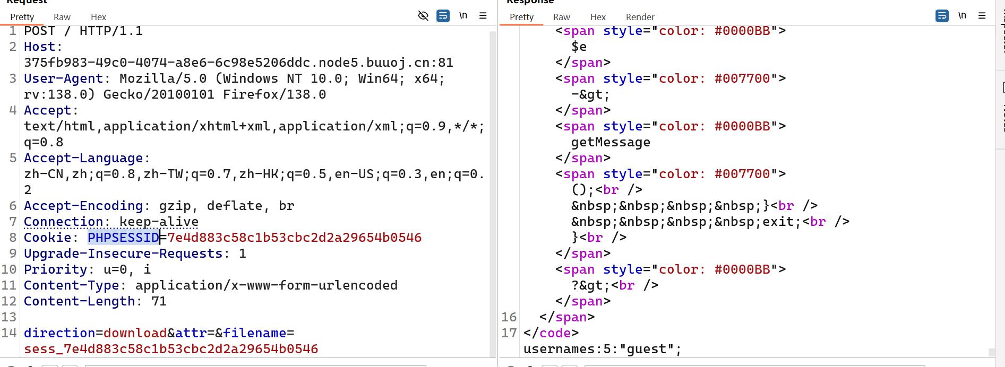The width and height of the screenshot is (1005, 367).
Task: Open the Render tab in Response pane
Action: pyautogui.click(x=640, y=17)
